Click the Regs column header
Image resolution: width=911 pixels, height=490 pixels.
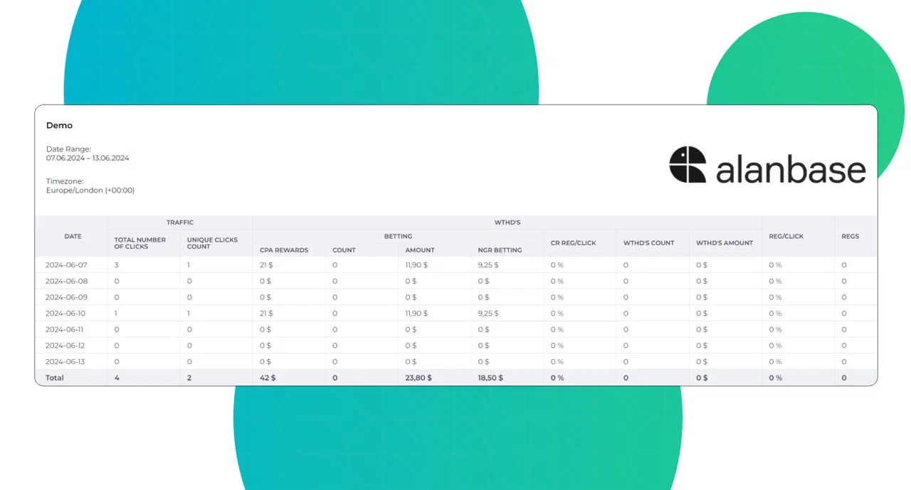tap(850, 236)
